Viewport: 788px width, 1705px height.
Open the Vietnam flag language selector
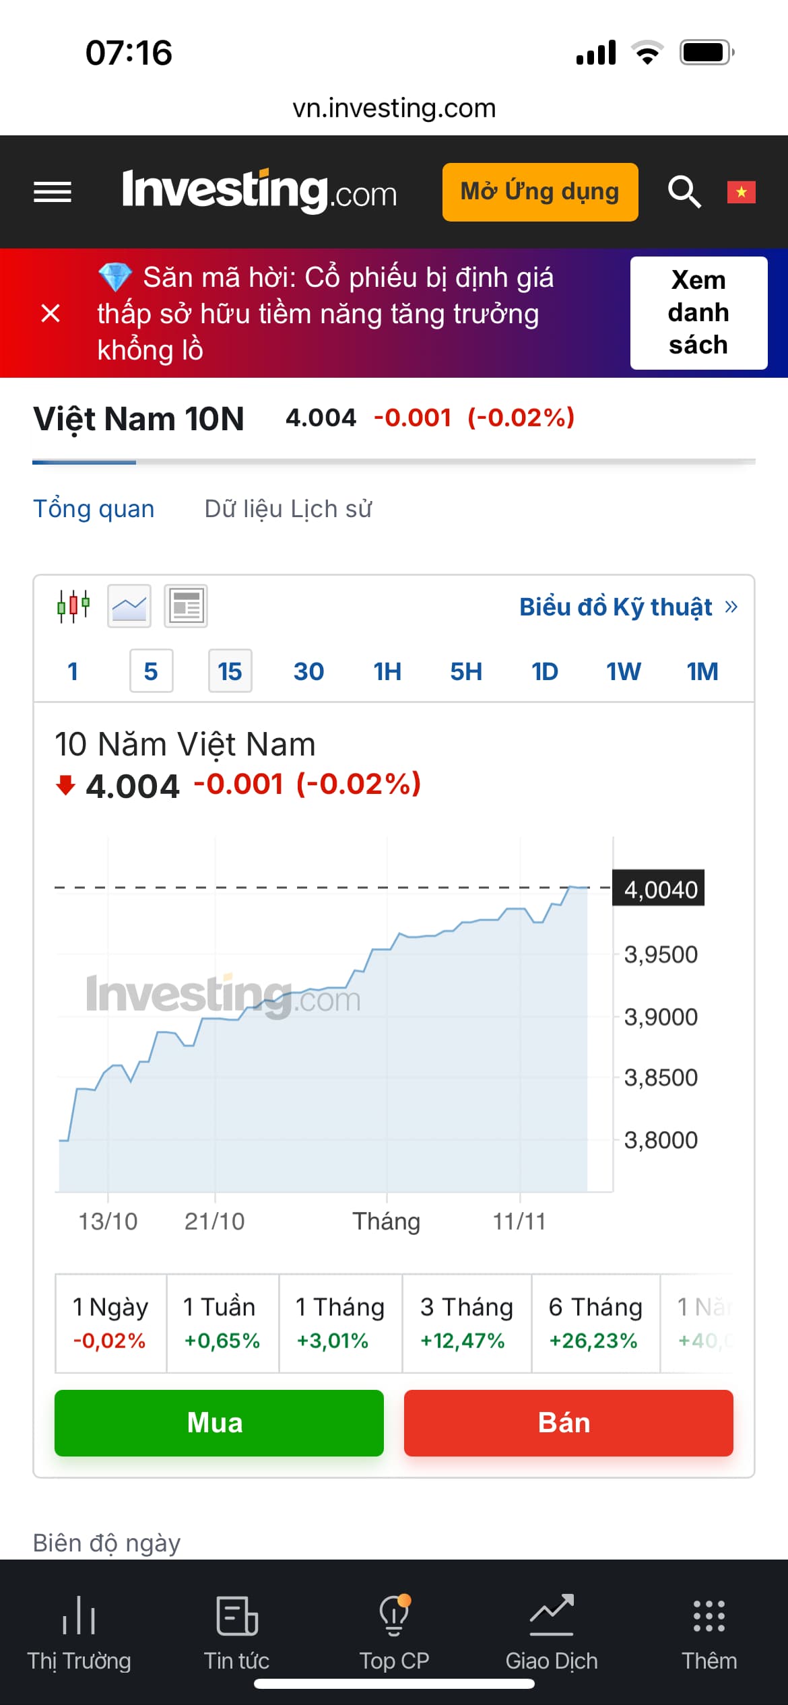(x=741, y=193)
